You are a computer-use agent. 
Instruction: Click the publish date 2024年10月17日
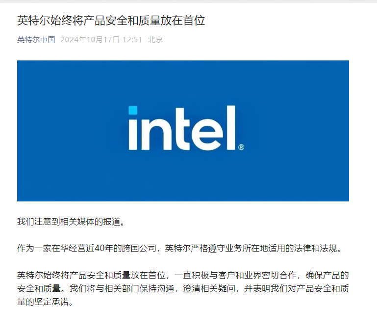[90, 40]
